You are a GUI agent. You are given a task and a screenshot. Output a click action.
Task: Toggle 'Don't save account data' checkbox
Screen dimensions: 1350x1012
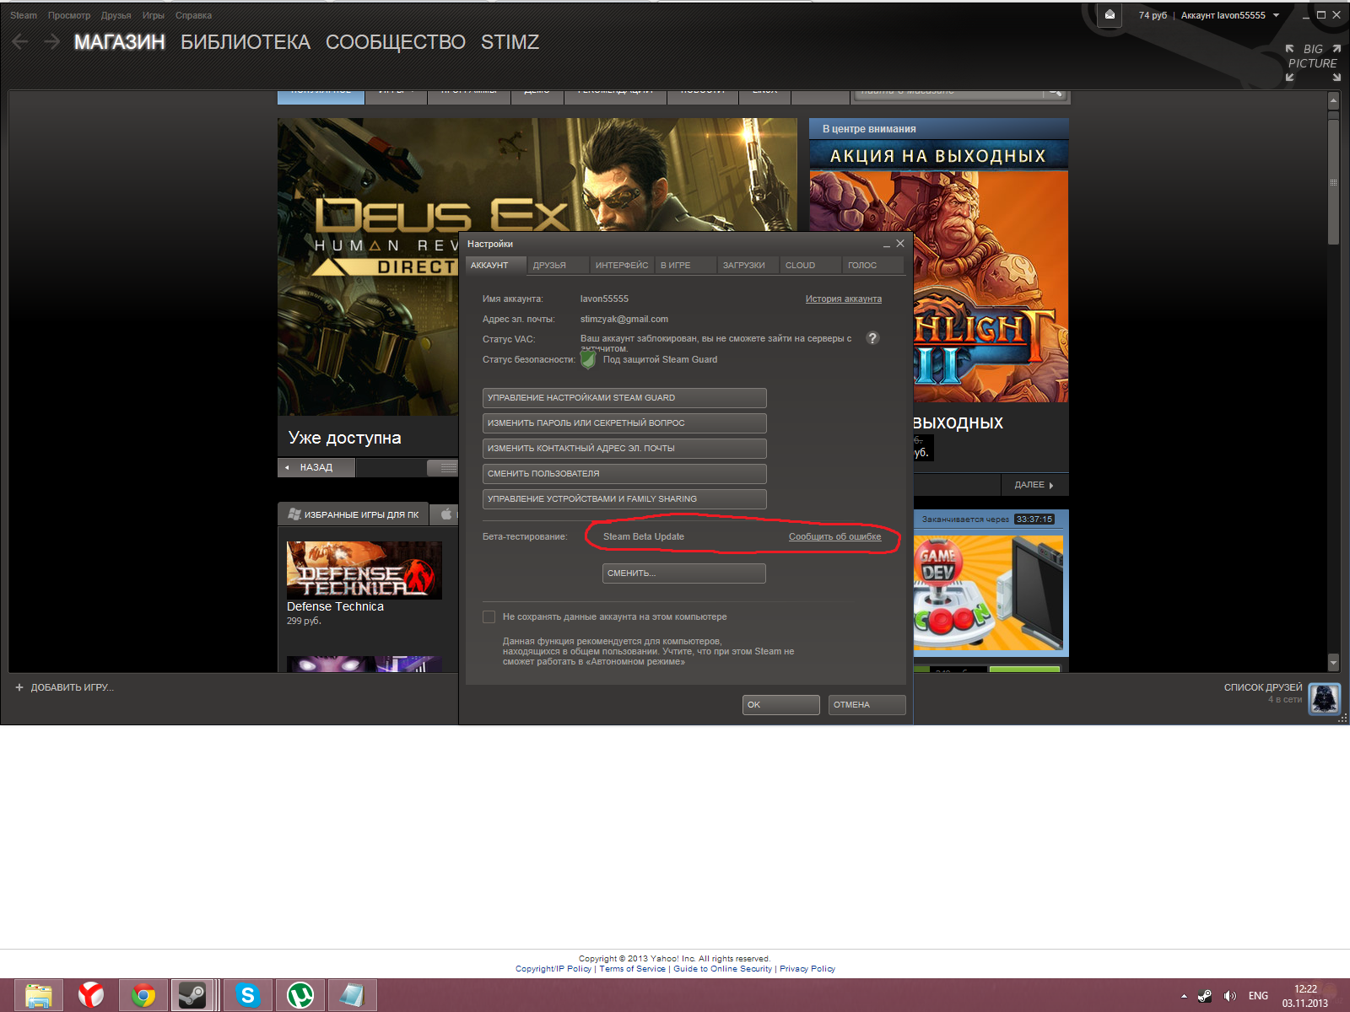pos(489,616)
